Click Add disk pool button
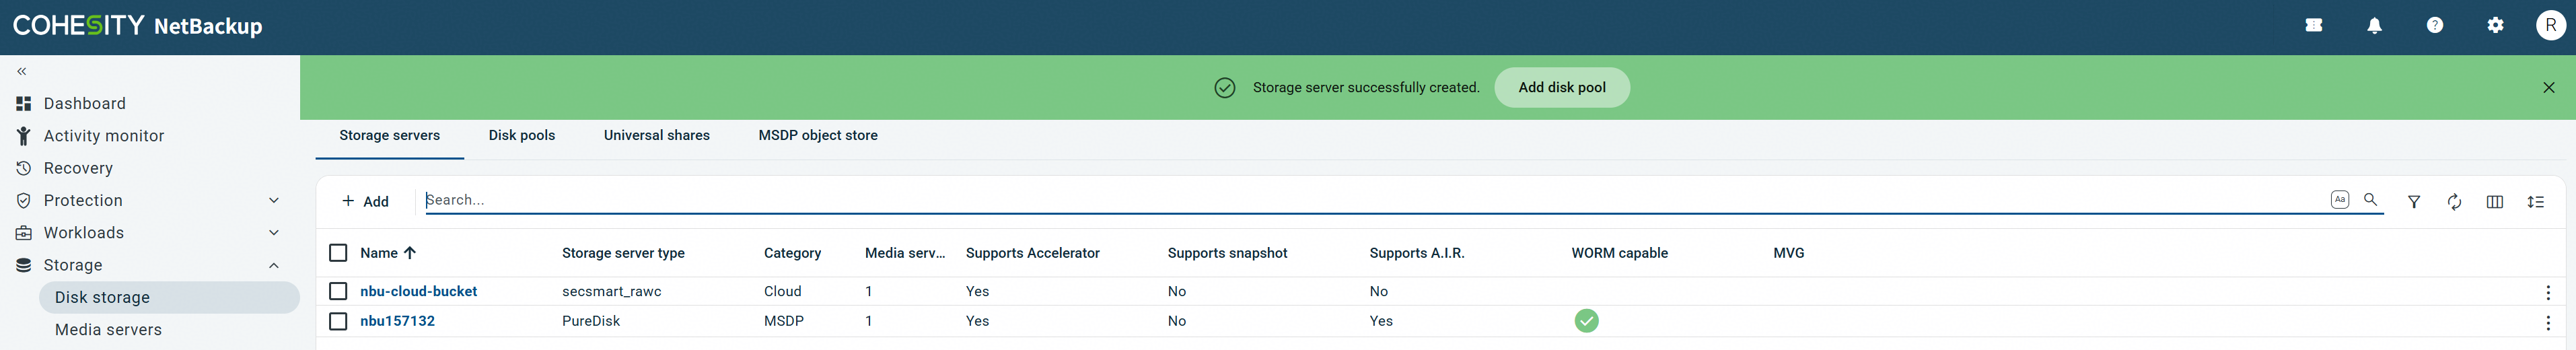This screenshot has height=350, width=2576. (x=1562, y=88)
